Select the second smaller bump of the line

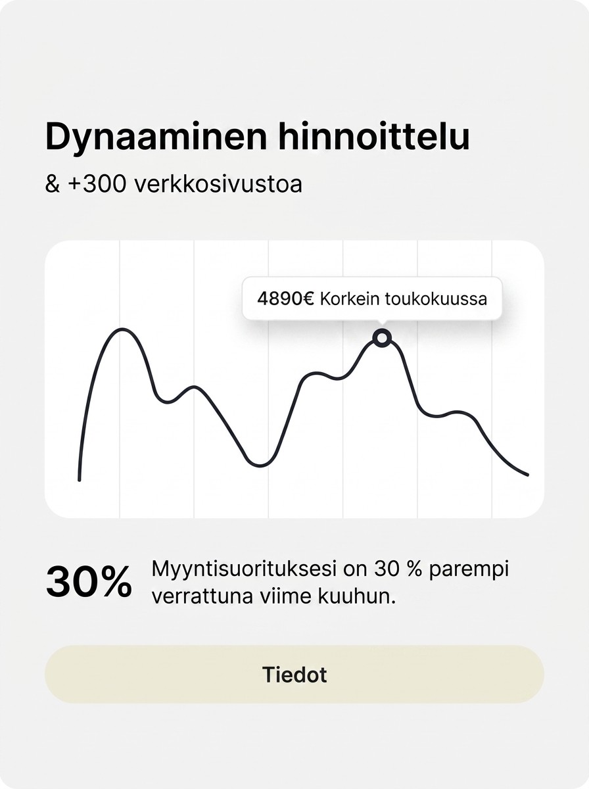[x=194, y=388]
